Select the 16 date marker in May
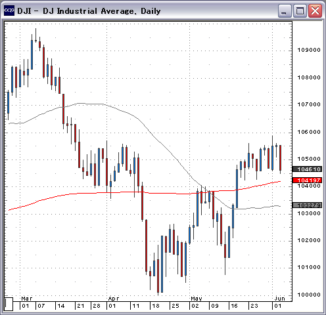This screenshot has height=315, width=326. click(x=234, y=306)
